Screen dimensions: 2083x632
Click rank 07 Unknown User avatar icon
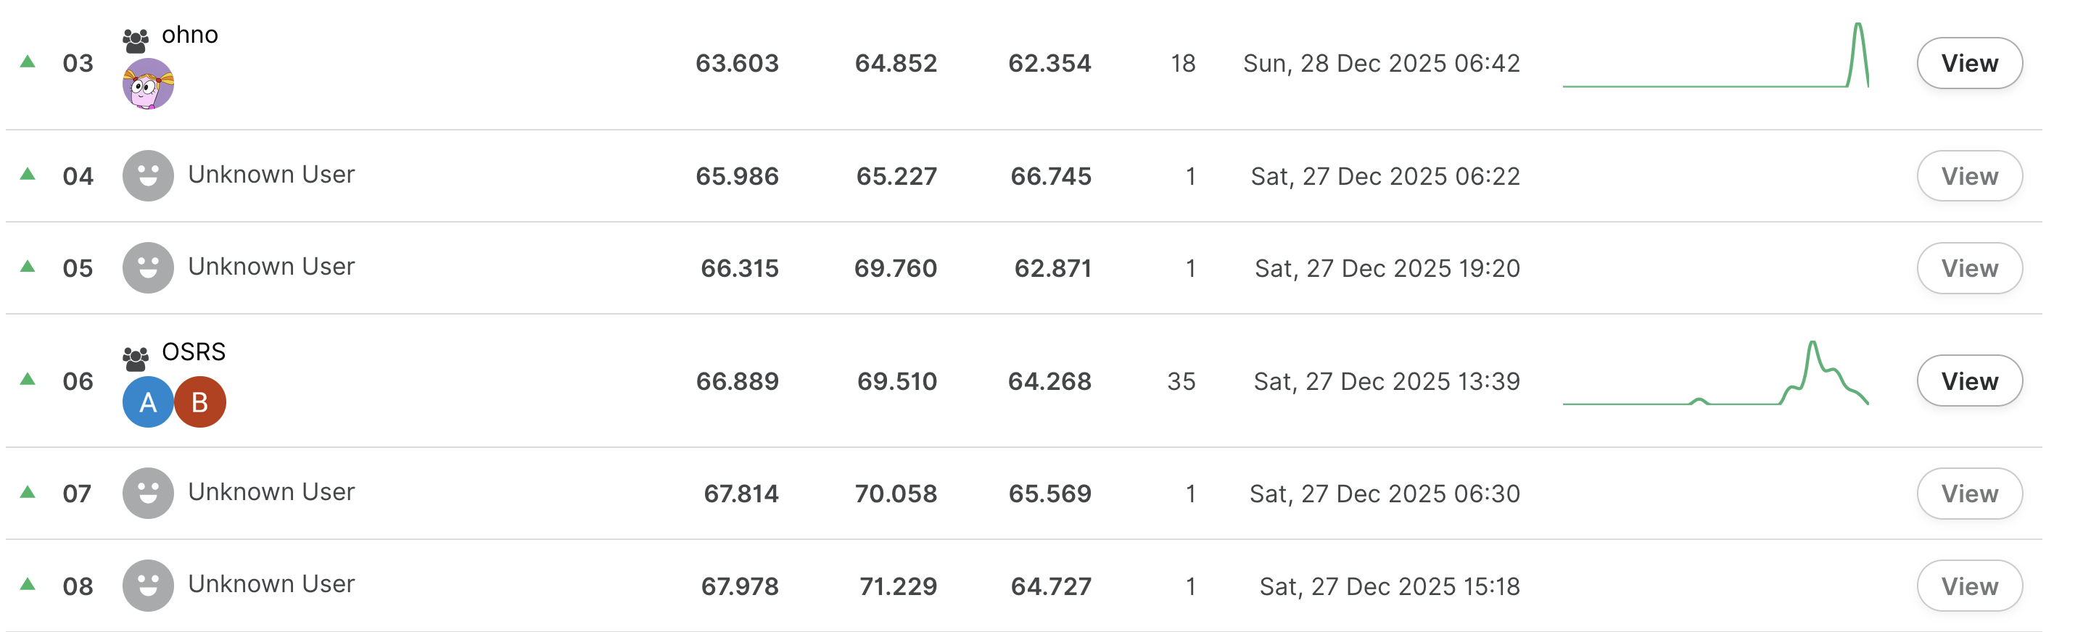148,493
